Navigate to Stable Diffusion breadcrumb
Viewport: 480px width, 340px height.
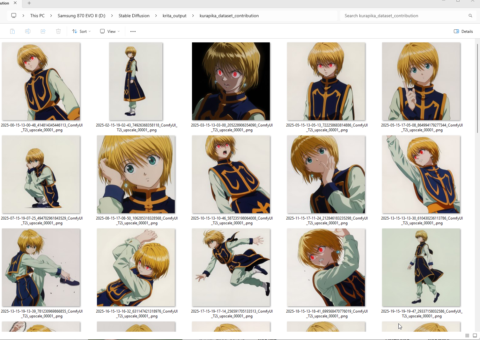[x=134, y=16]
